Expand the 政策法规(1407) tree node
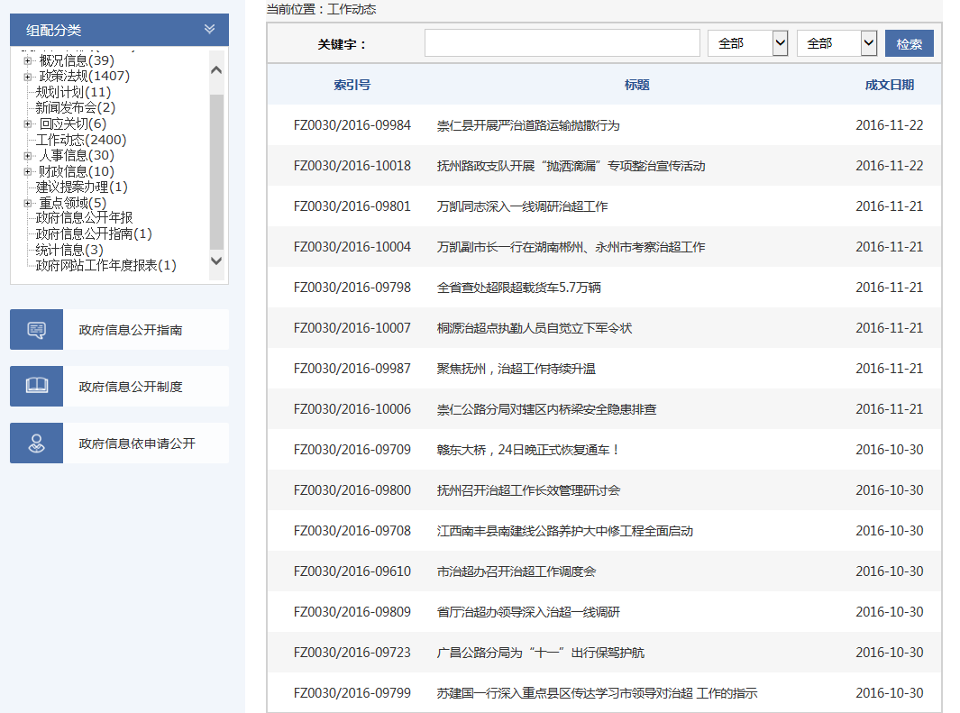Image resolution: width=960 pixels, height=713 pixels. [x=28, y=77]
